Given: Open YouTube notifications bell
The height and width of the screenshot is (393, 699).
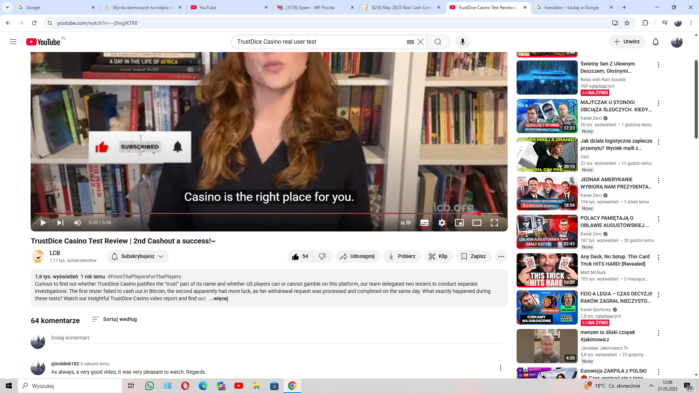Looking at the screenshot, I should click(x=656, y=42).
